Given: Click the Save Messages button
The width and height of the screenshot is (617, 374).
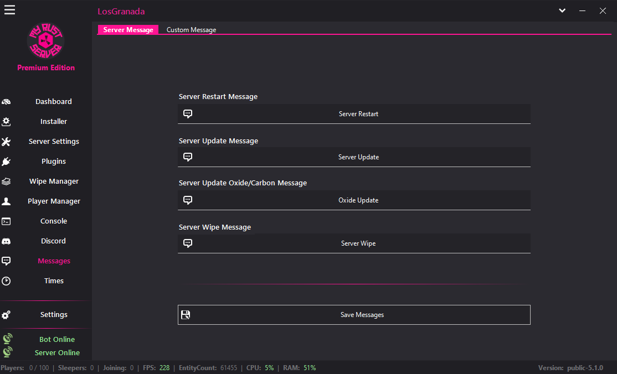Looking at the screenshot, I should [x=354, y=315].
